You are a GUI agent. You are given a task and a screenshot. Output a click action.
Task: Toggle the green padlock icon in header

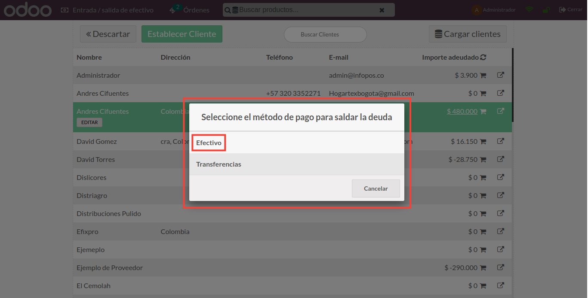(x=546, y=9)
